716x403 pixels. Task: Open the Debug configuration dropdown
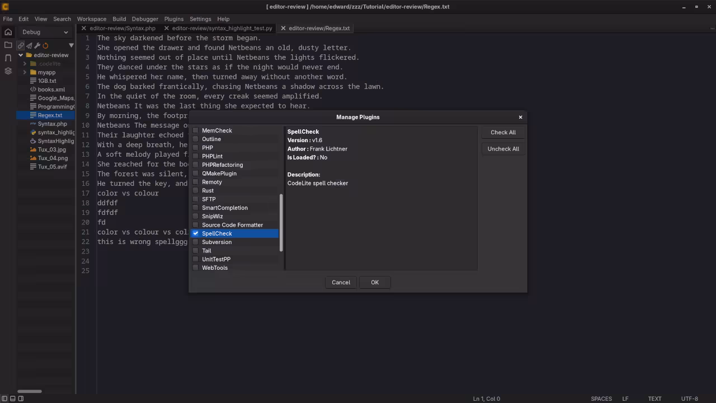click(45, 32)
